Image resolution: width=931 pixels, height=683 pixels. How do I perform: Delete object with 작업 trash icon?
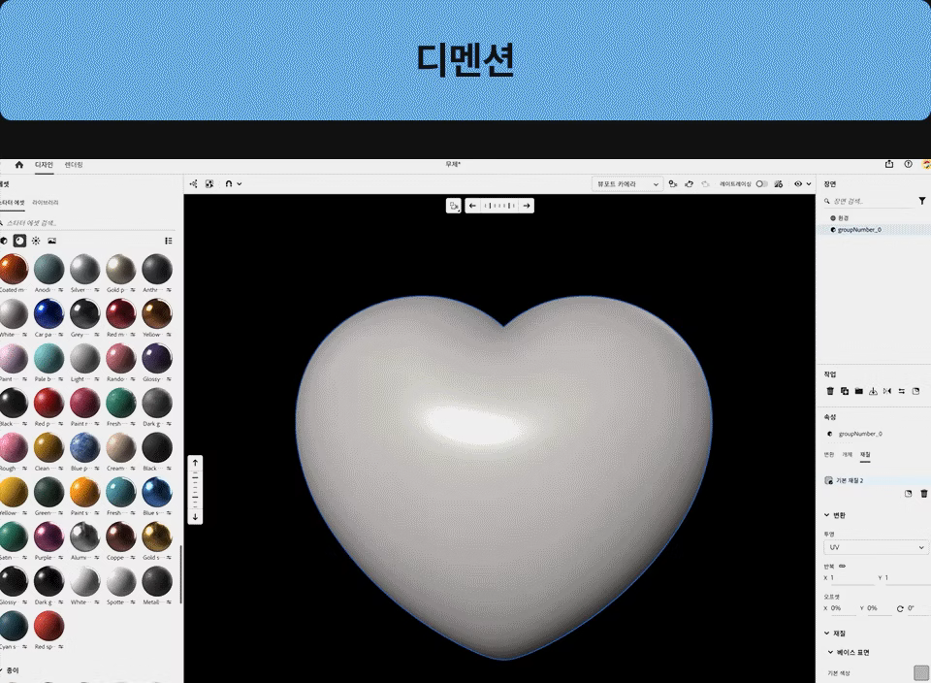pyautogui.click(x=830, y=391)
